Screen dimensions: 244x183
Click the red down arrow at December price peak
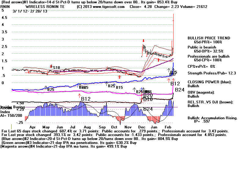[x=143, y=41]
